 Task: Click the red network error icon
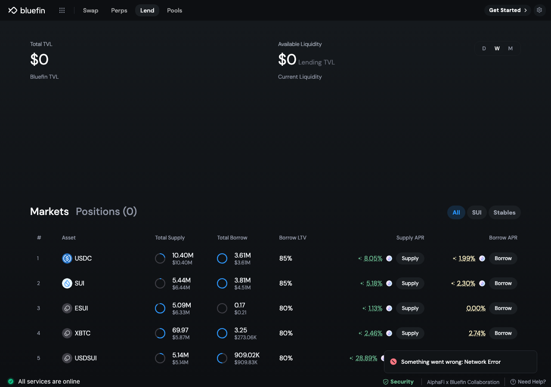[393, 362]
